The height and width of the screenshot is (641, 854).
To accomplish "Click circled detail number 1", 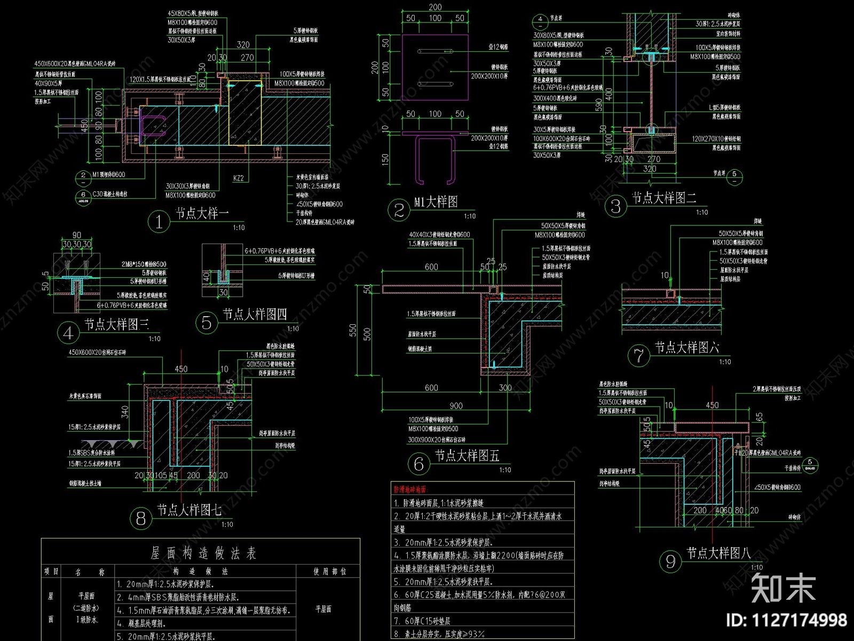I will (159, 221).
